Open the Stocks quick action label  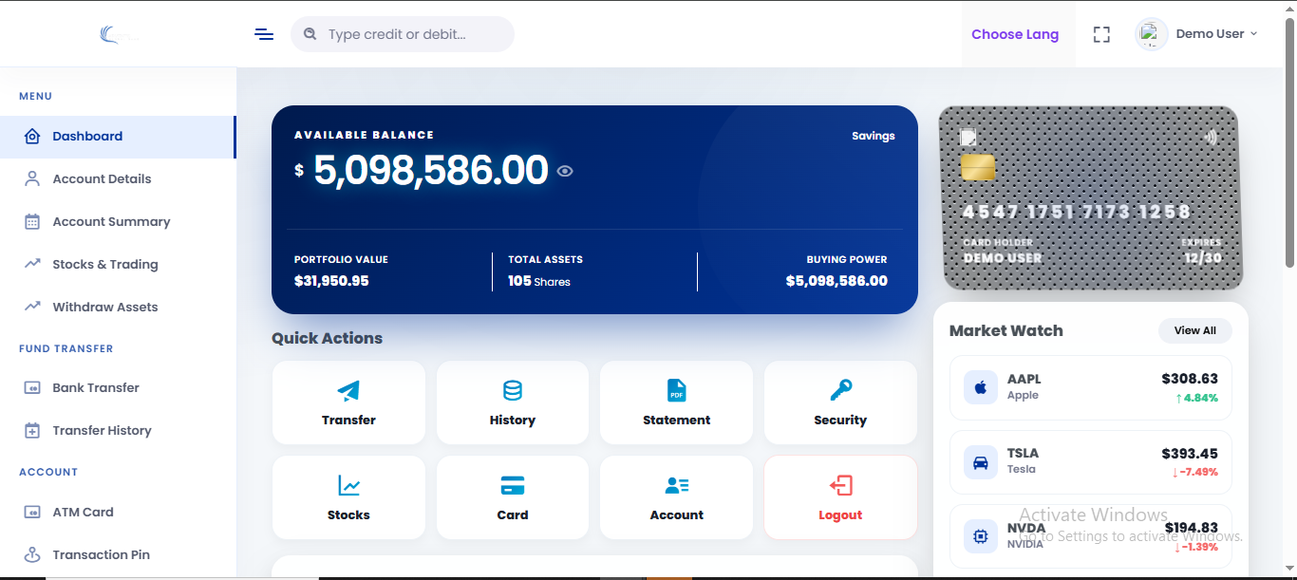[348, 515]
